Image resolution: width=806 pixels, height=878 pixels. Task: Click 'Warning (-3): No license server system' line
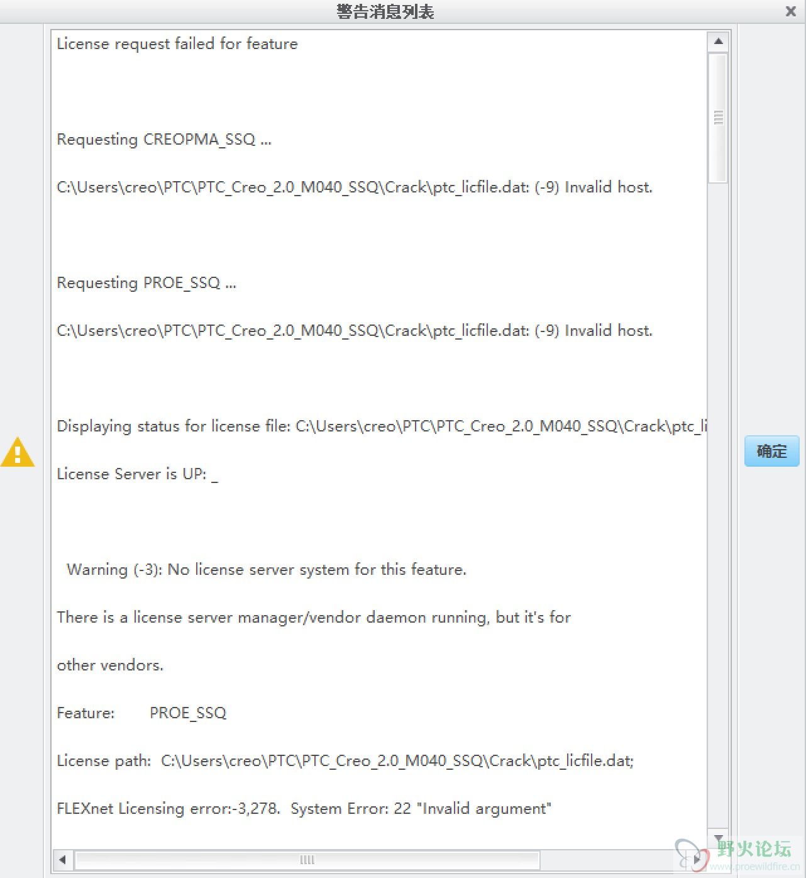click(x=267, y=569)
